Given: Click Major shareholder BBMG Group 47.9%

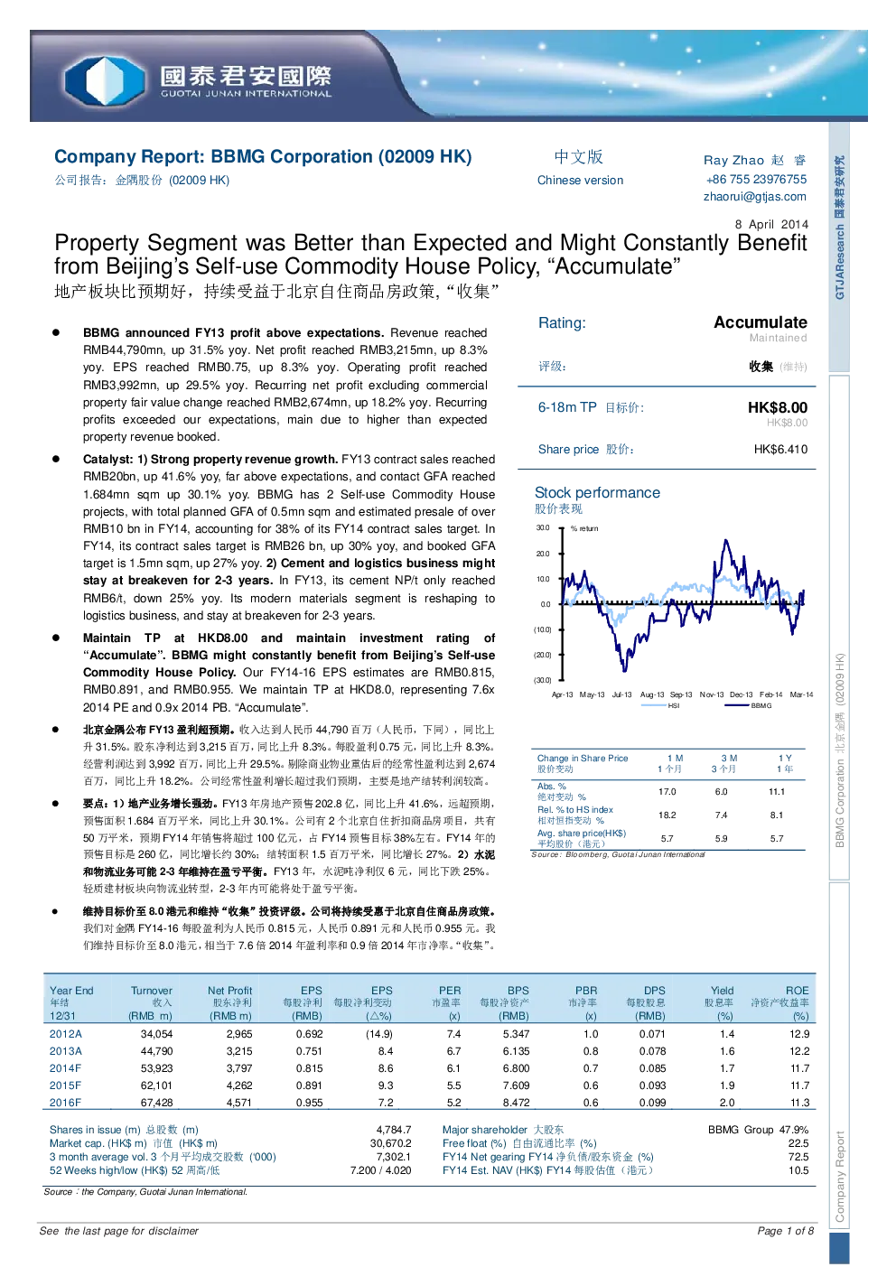Looking at the screenshot, I should pos(758,1130).
